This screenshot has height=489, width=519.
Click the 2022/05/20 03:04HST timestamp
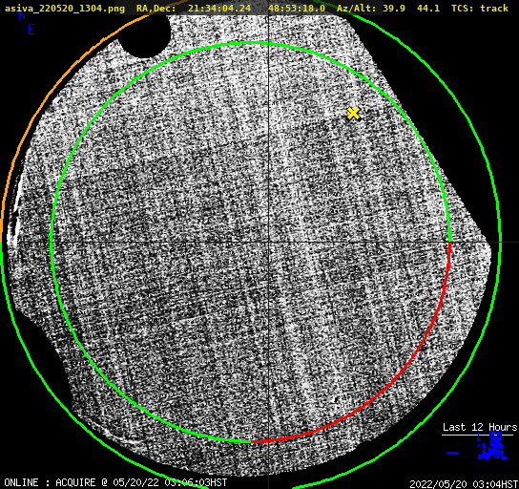click(x=464, y=484)
